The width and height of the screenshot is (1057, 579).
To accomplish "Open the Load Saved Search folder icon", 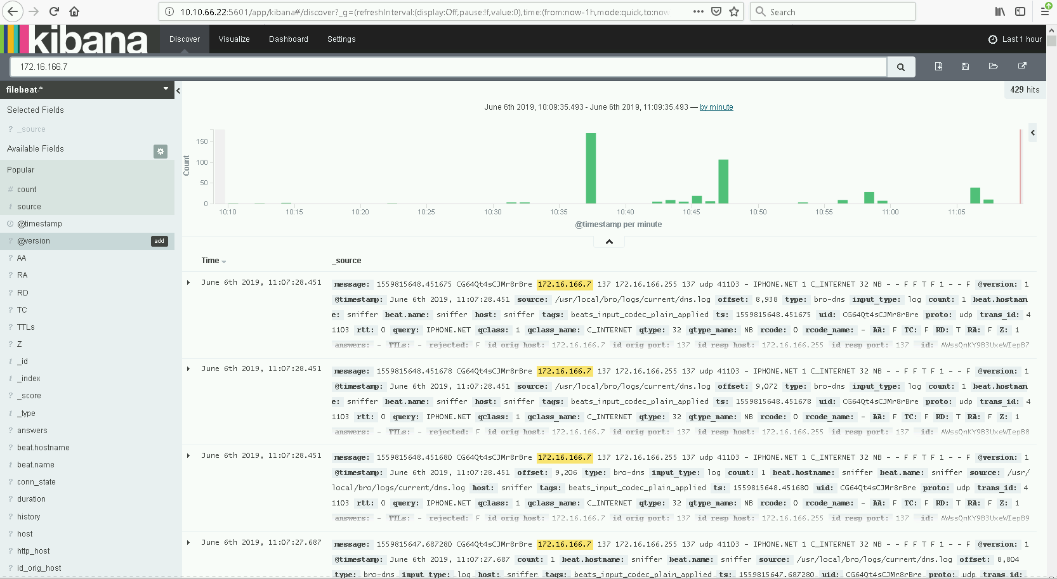I will point(993,67).
